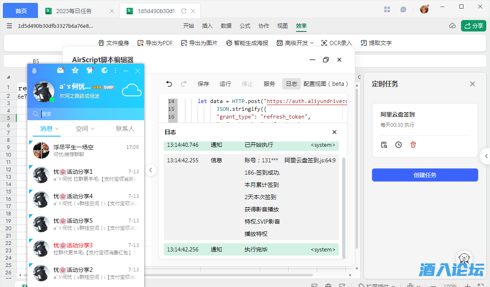Expand the 消息 dropdown arrow in QQ
The height and width of the screenshot is (287, 490).
click(57, 128)
